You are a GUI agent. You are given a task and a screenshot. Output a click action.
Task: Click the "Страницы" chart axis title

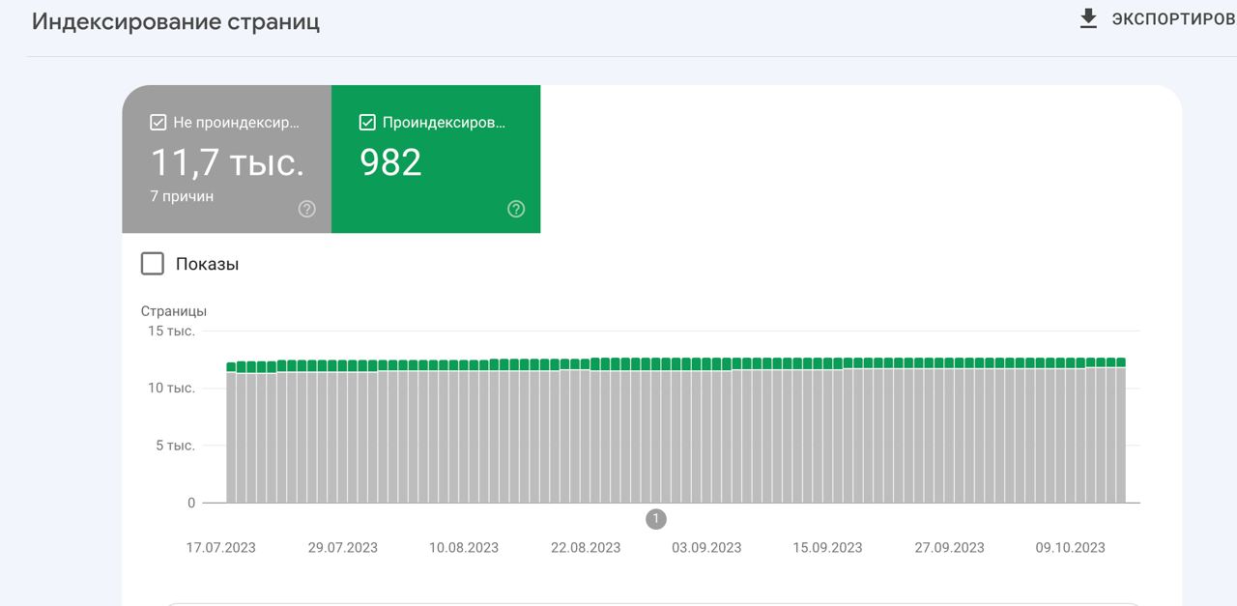[174, 311]
